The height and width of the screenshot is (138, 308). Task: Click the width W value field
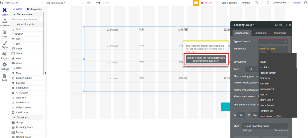click(241, 115)
